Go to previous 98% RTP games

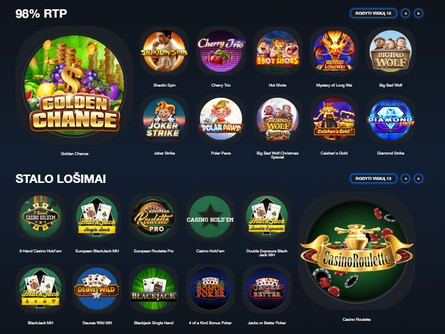click(x=405, y=13)
